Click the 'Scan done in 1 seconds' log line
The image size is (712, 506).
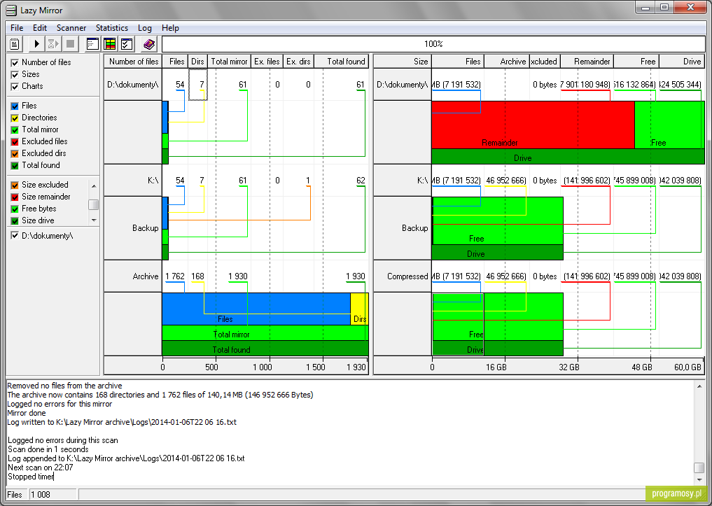48,449
